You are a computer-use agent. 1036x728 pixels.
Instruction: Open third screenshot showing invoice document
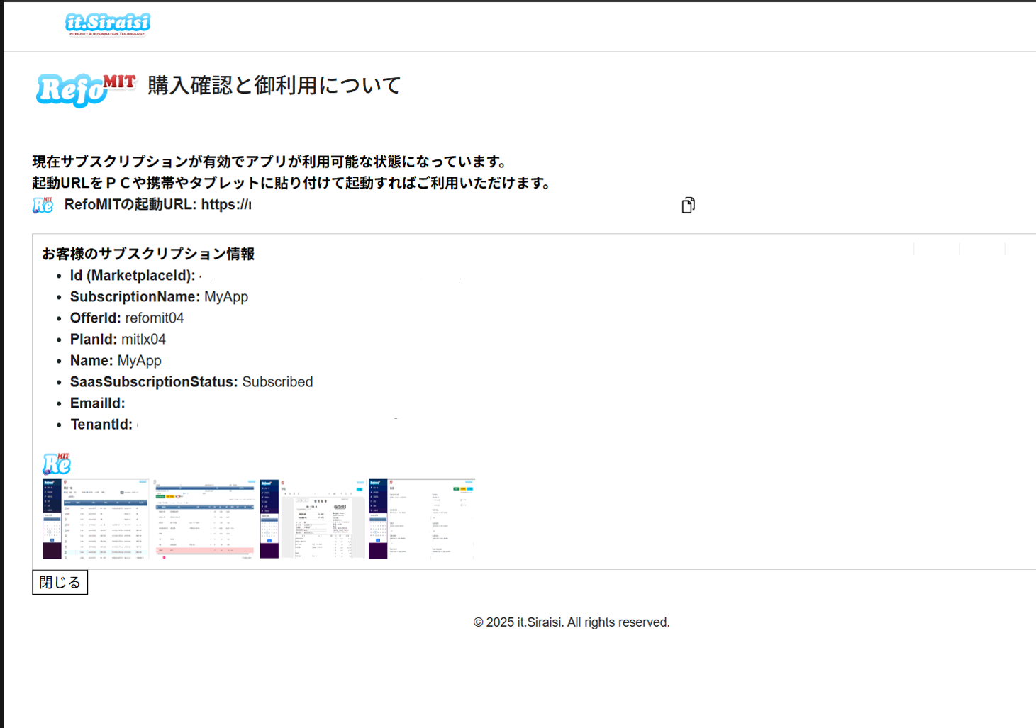(x=313, y=519)
